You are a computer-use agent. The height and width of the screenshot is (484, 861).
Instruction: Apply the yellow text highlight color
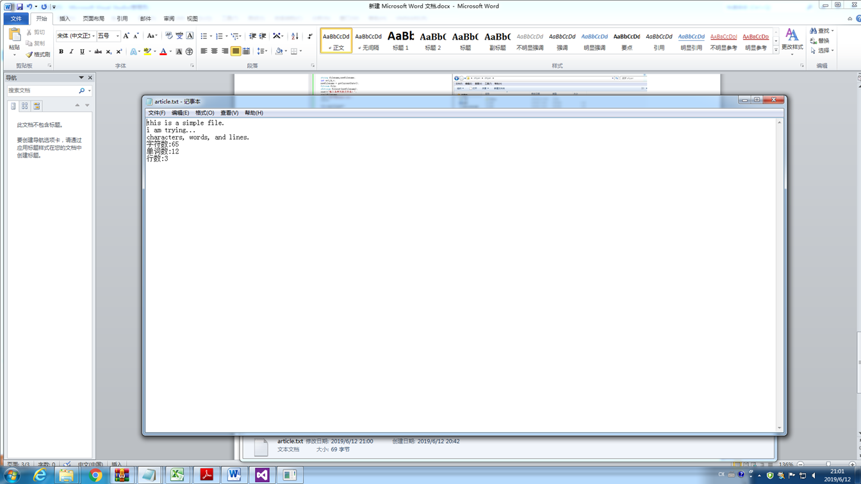147,51
